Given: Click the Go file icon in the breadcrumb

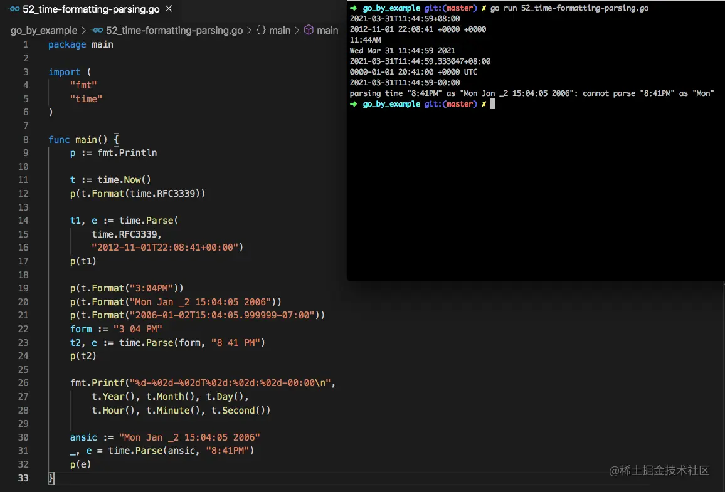Looking at the screenshot, I should click(97, 31).
